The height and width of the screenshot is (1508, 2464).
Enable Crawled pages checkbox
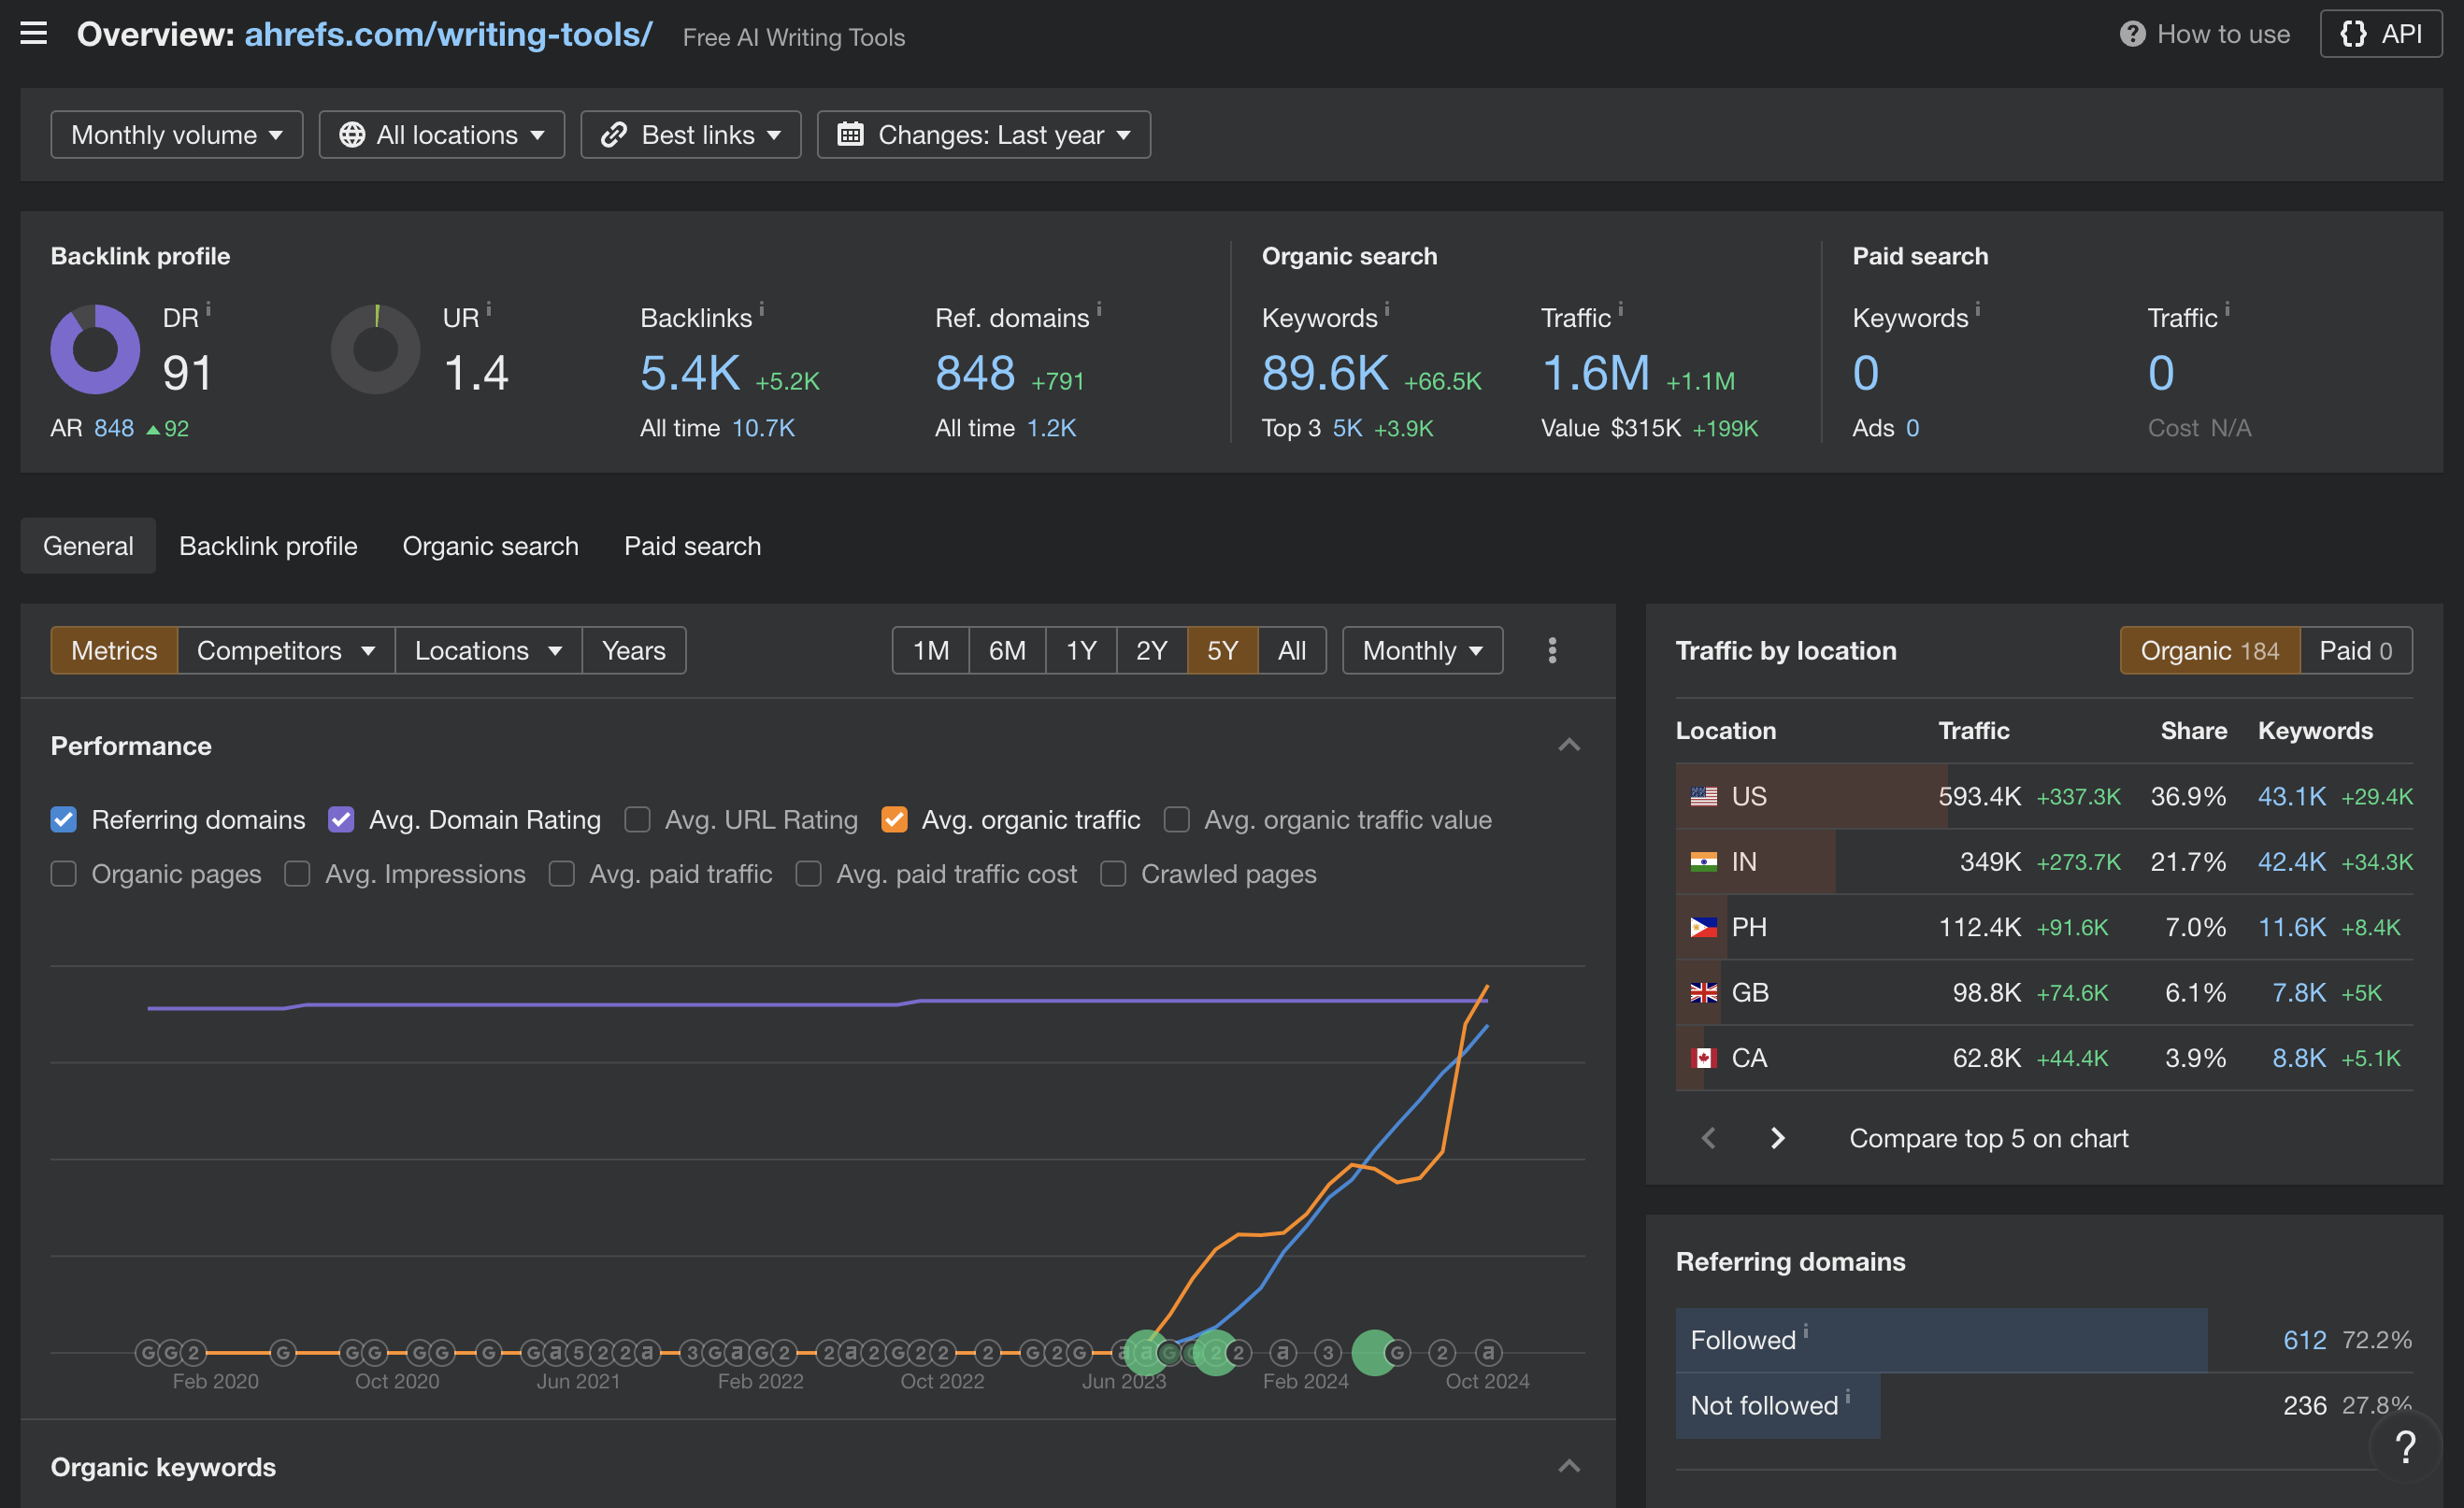(x=1113, y=874)
